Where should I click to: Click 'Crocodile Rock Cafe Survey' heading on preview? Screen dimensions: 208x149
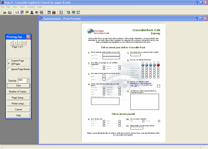(146, 32)
